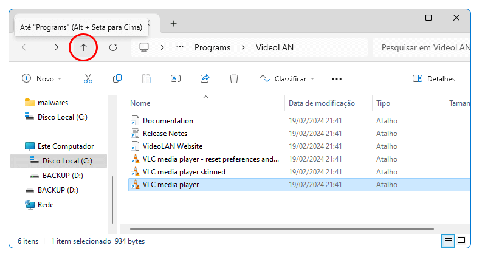485x257 pixels.
Task: Click the computer monitor icon in address bar
Action: click(144, 47)
